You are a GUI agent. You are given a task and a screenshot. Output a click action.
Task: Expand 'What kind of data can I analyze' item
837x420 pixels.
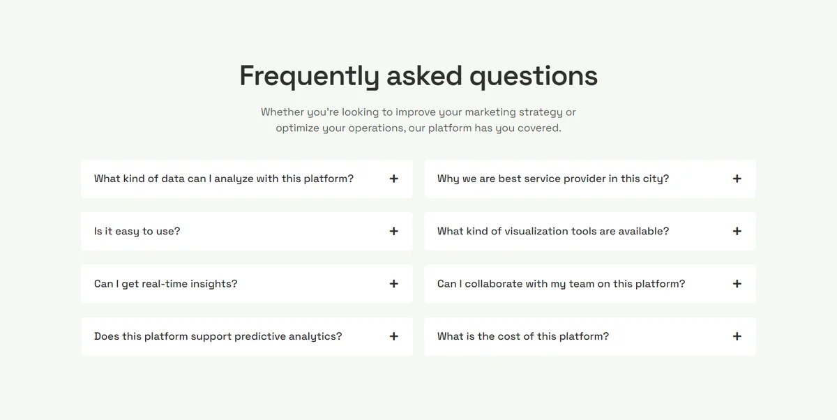(x=247, y=179)
